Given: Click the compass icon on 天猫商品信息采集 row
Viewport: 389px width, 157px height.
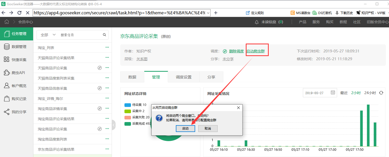Looking at the screenshot, I should 99,88.
